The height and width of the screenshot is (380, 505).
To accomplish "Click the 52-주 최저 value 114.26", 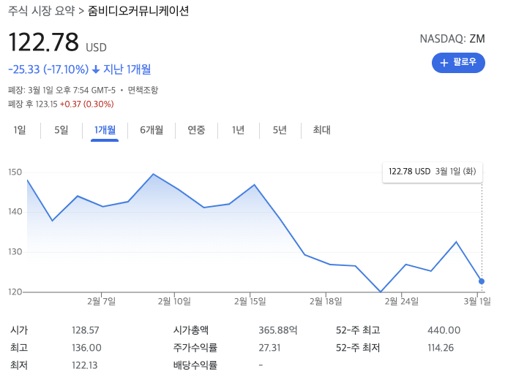I will point(441,348).
